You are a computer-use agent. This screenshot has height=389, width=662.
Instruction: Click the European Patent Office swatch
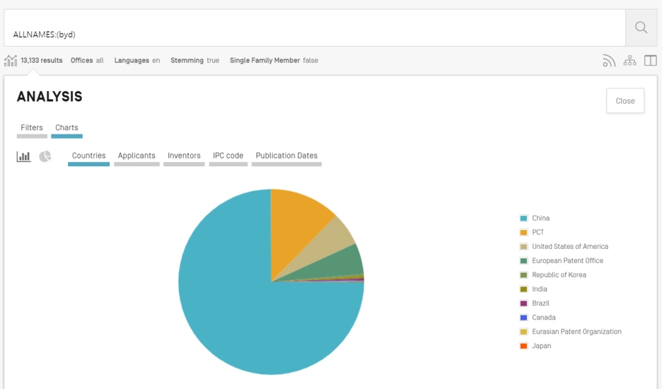point(523,261)
